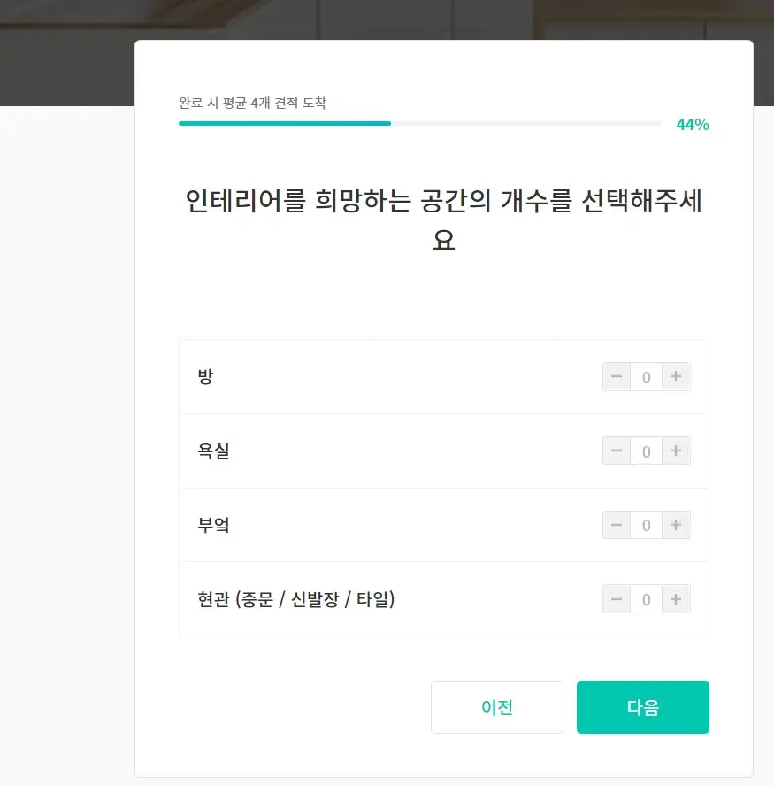Click the 완료 시 평균 4개 견적 도착 text
The width and height of the screenshot is (774, 786).
251,103
